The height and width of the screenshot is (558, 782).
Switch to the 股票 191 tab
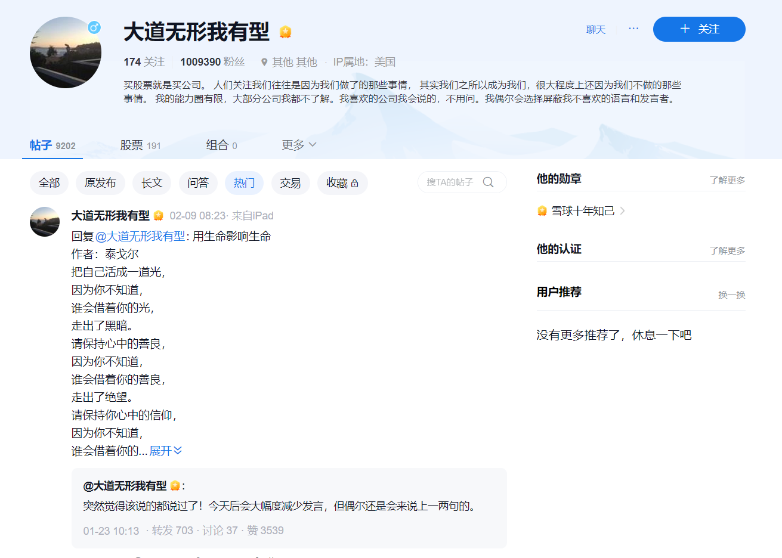pyautogui.click(x=140, y=145)
